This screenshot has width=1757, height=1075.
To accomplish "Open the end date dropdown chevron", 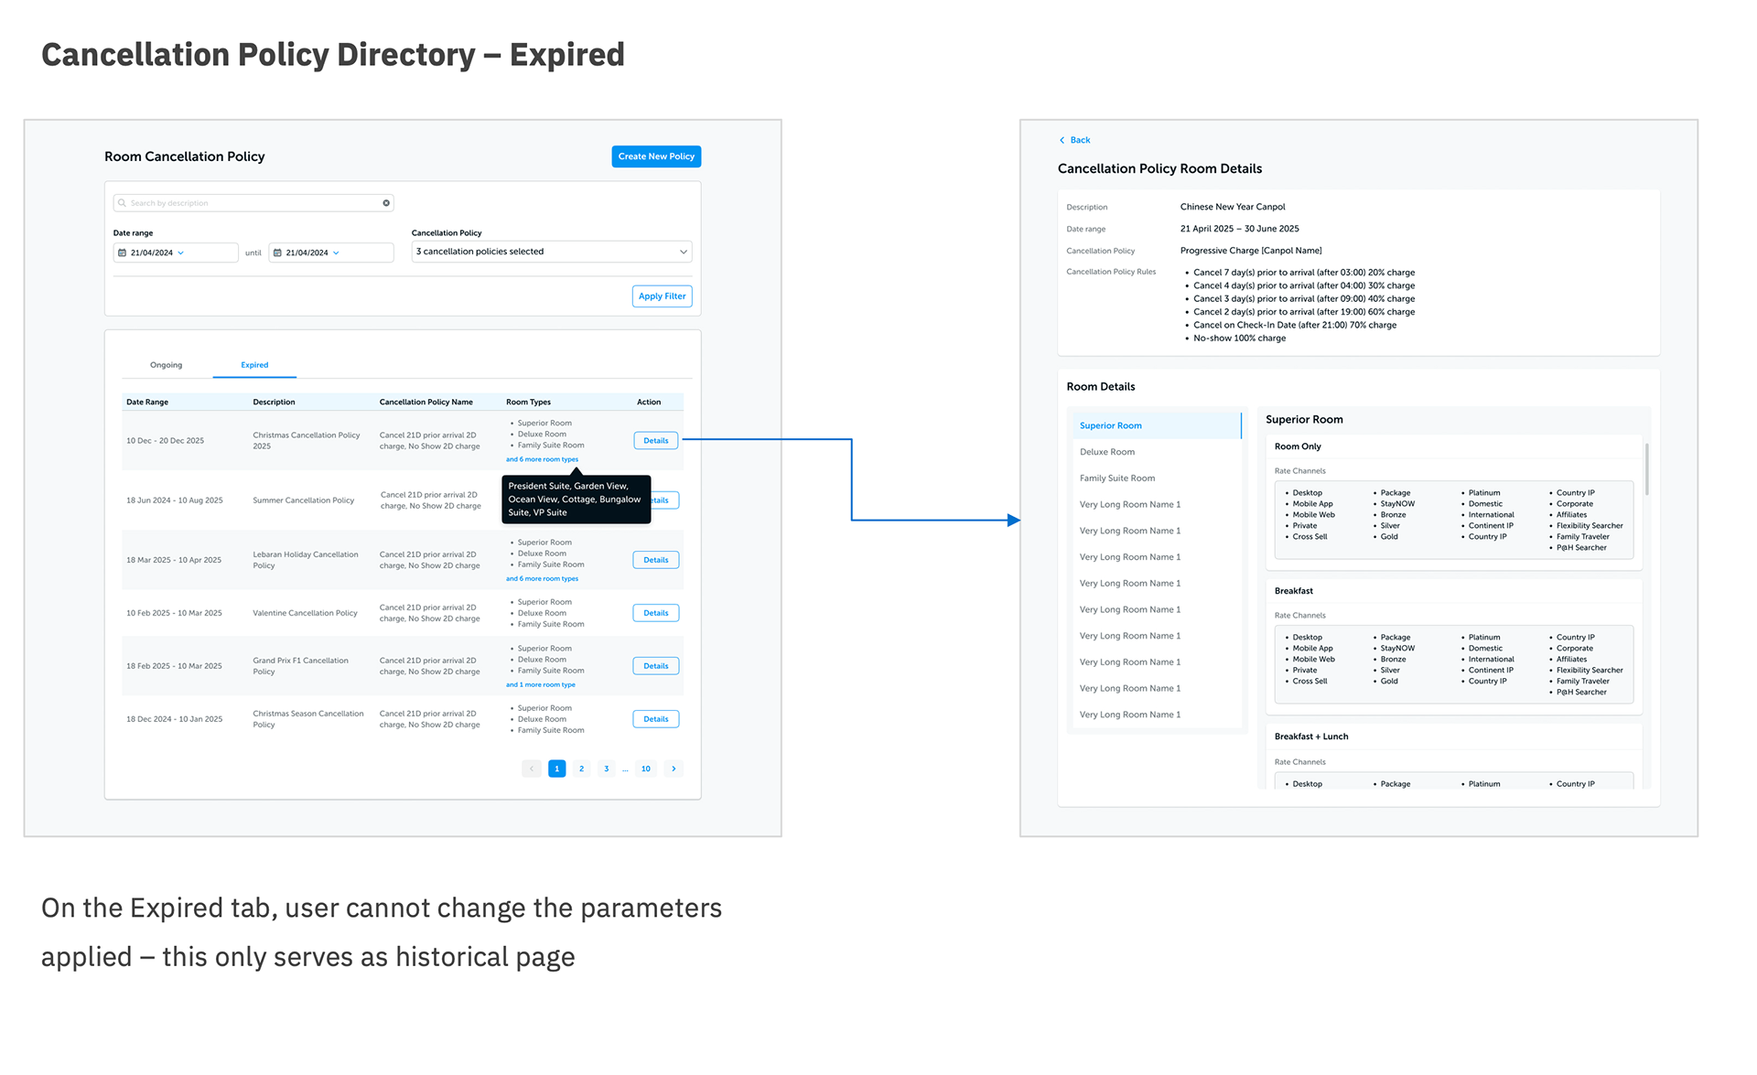I will tap(337, 253).
